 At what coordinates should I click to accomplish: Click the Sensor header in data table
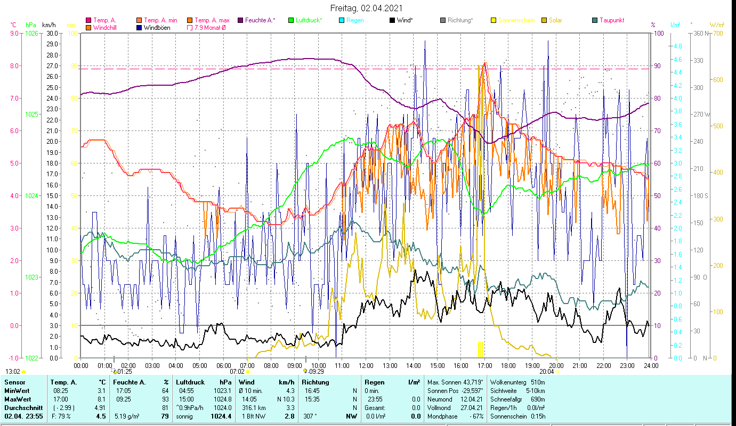(x=14, y=382)
